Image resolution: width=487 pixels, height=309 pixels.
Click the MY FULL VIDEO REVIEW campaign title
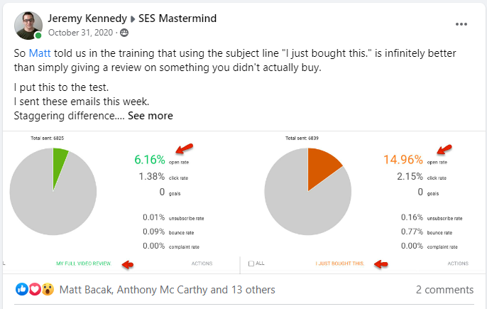(x=84, y=264)
